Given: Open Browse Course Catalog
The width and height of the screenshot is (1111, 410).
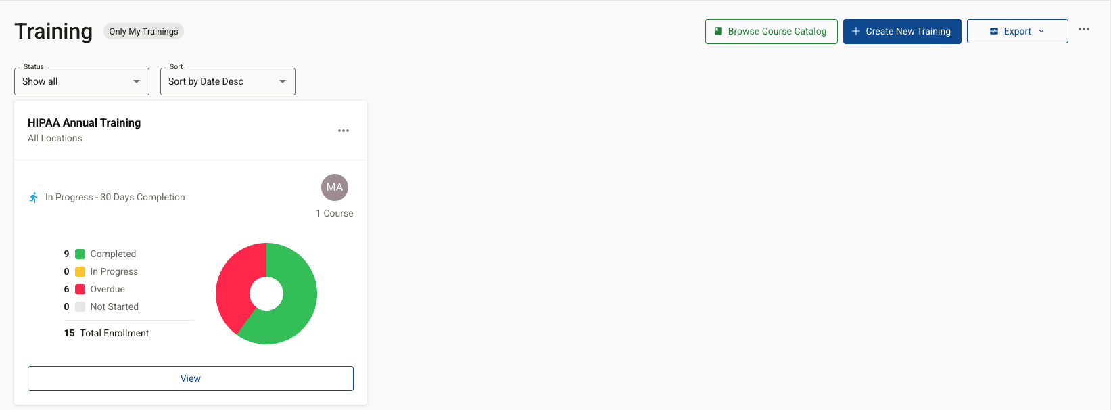Looking at the screenshot, I should point(772,31).
